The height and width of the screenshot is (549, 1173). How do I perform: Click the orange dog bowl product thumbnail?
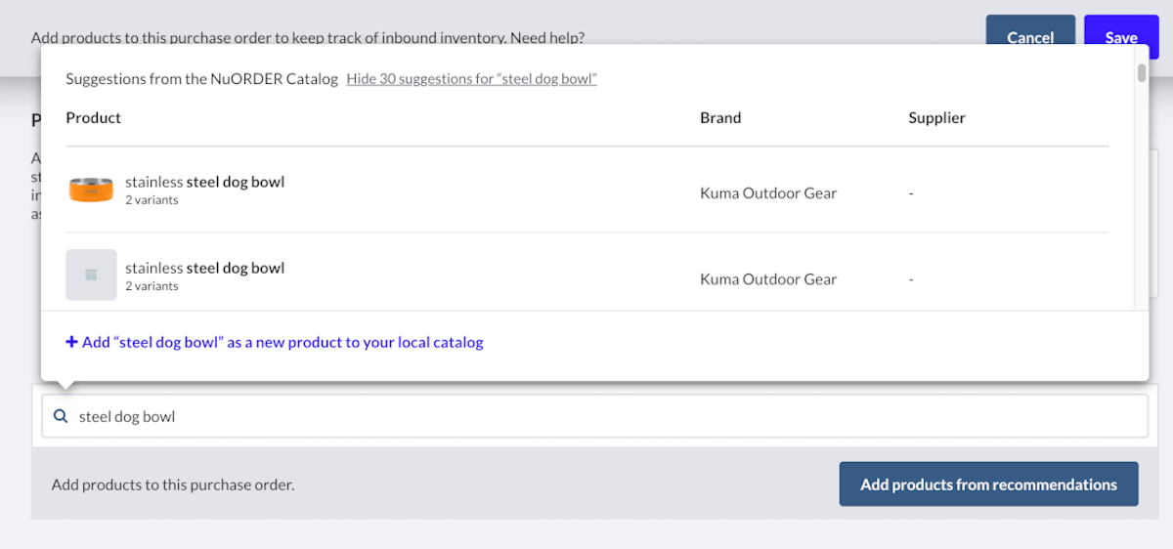click(x=91, y=190)
